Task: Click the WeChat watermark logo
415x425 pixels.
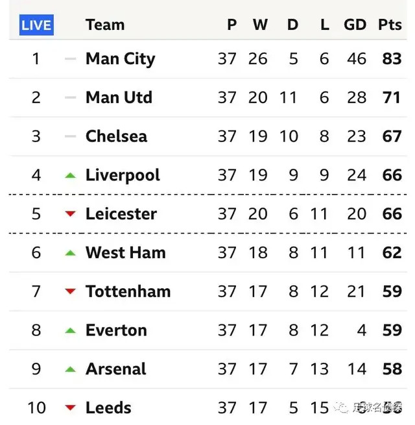Action: (341, 407)
